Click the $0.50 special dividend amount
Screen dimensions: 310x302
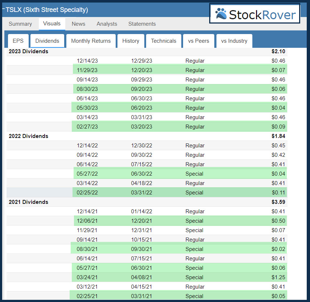click(278, 221)
